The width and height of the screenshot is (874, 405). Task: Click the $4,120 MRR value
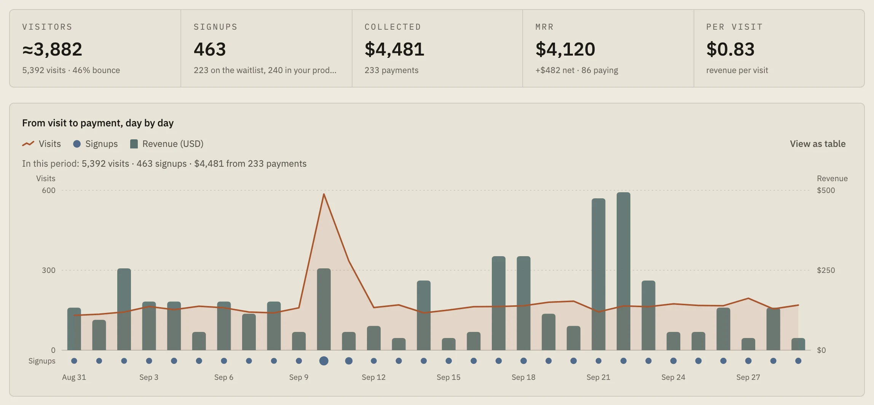click(x=565, y=49)
